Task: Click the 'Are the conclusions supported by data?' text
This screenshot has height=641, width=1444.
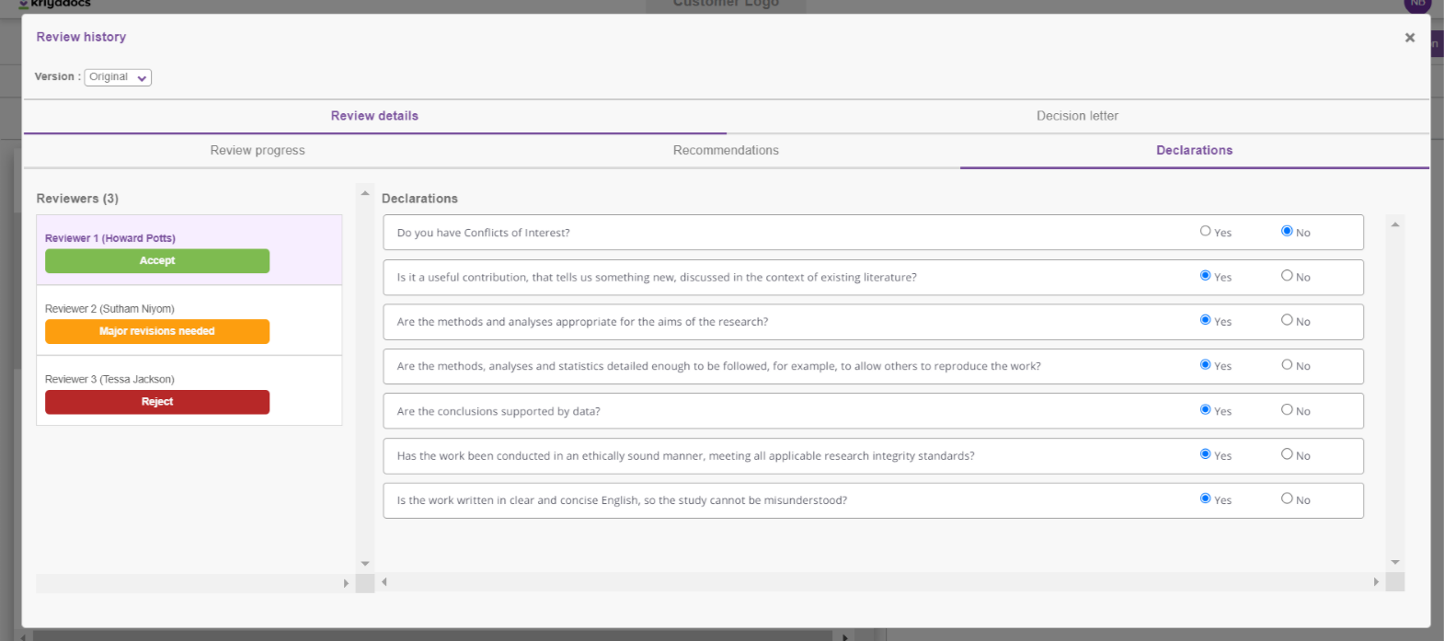Action: pyautogui.click(x=499, y=411)
